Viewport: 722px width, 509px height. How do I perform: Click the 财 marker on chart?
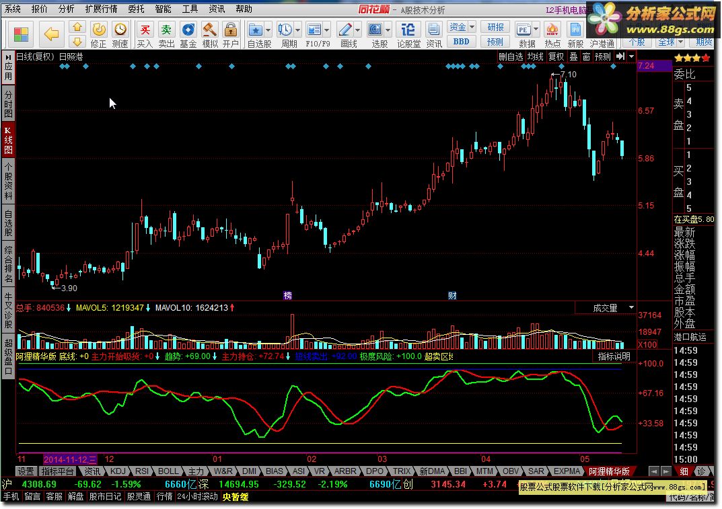[452, 295]
